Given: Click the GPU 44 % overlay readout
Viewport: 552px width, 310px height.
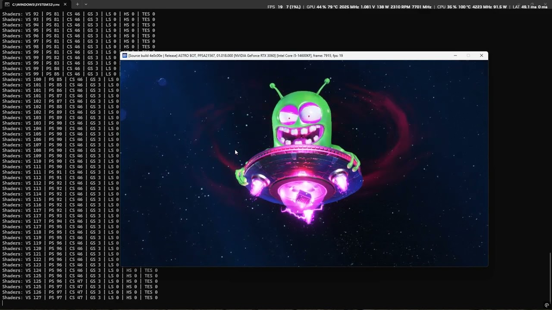Looking at the screenshot, I should (x=317, y=7).
